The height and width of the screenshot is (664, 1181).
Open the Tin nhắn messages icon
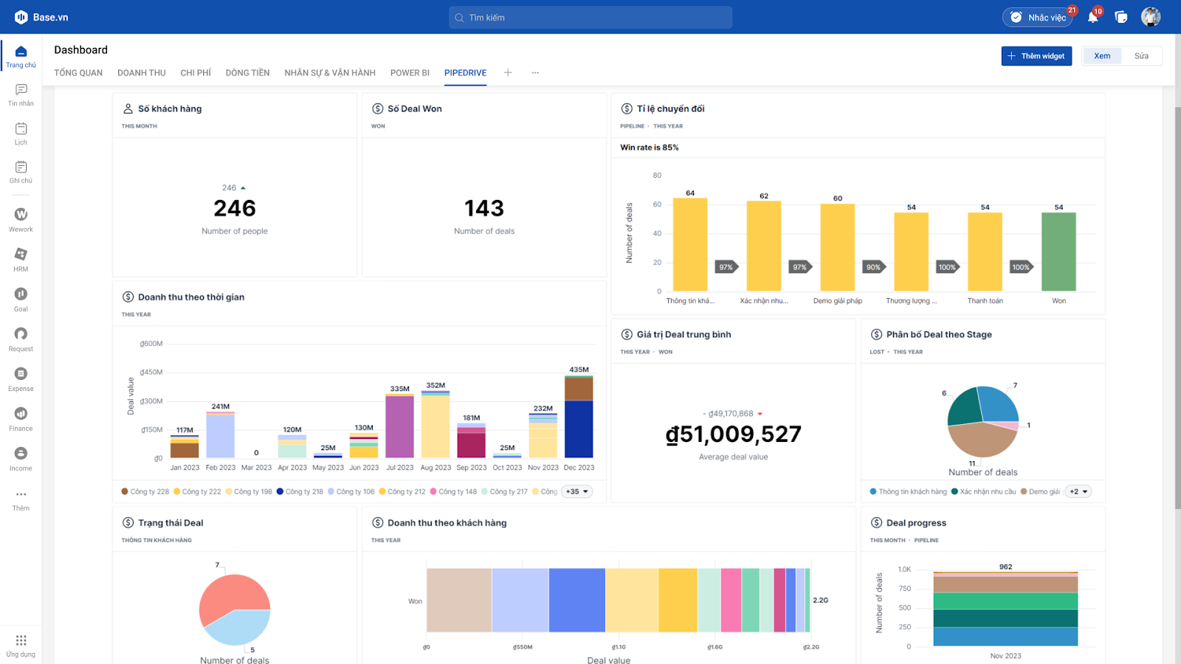21,94
